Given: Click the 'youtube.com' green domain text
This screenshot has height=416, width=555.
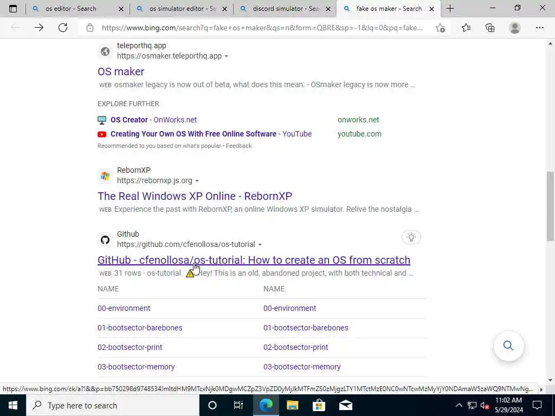Looking at the screenshot, I should click(x=359, y=134).
